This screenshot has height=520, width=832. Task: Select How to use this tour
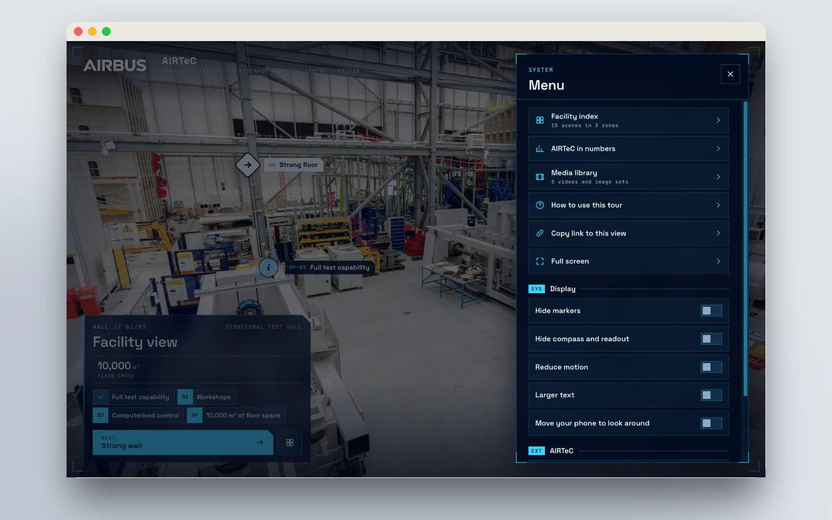pyautogui.click(x=628, y=205)
